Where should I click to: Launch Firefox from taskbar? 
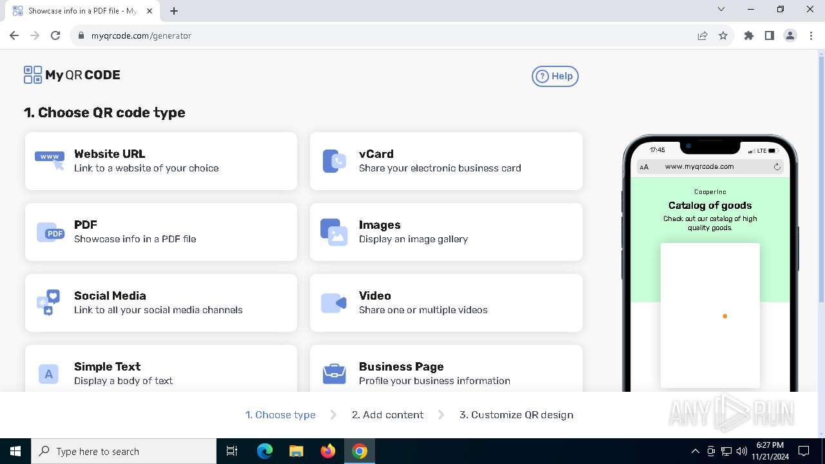tap(328, 451)
